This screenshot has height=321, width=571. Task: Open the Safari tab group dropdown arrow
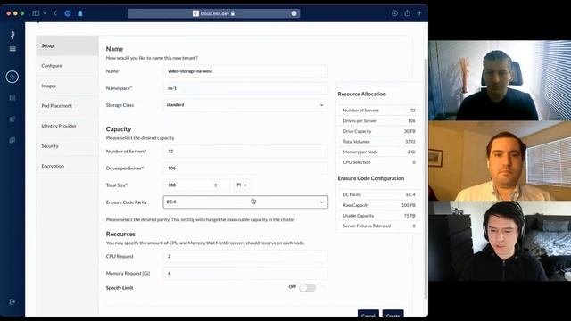[x=45, y=13]
